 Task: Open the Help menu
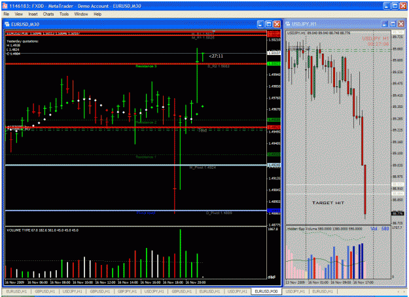click(x=98, y=14)
